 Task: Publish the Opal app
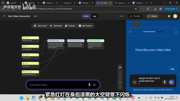click(x=135, y=16)
